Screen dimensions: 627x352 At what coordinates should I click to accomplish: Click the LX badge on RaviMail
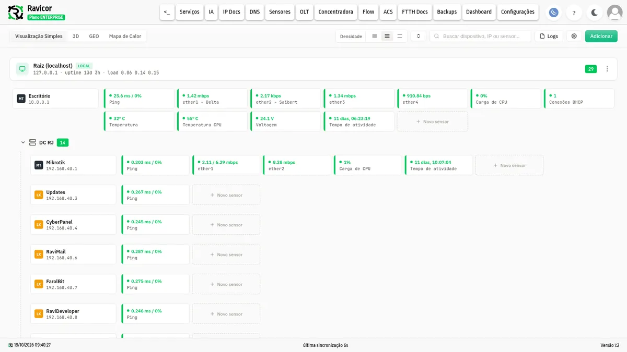click(x=39, y=254)
